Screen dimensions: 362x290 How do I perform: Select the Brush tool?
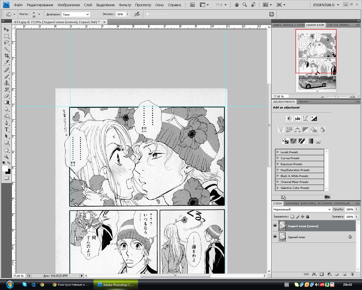coord(6,76)
